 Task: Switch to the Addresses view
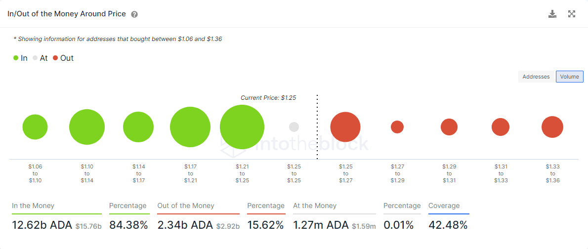pyautogui.click(x=536, y=77)
